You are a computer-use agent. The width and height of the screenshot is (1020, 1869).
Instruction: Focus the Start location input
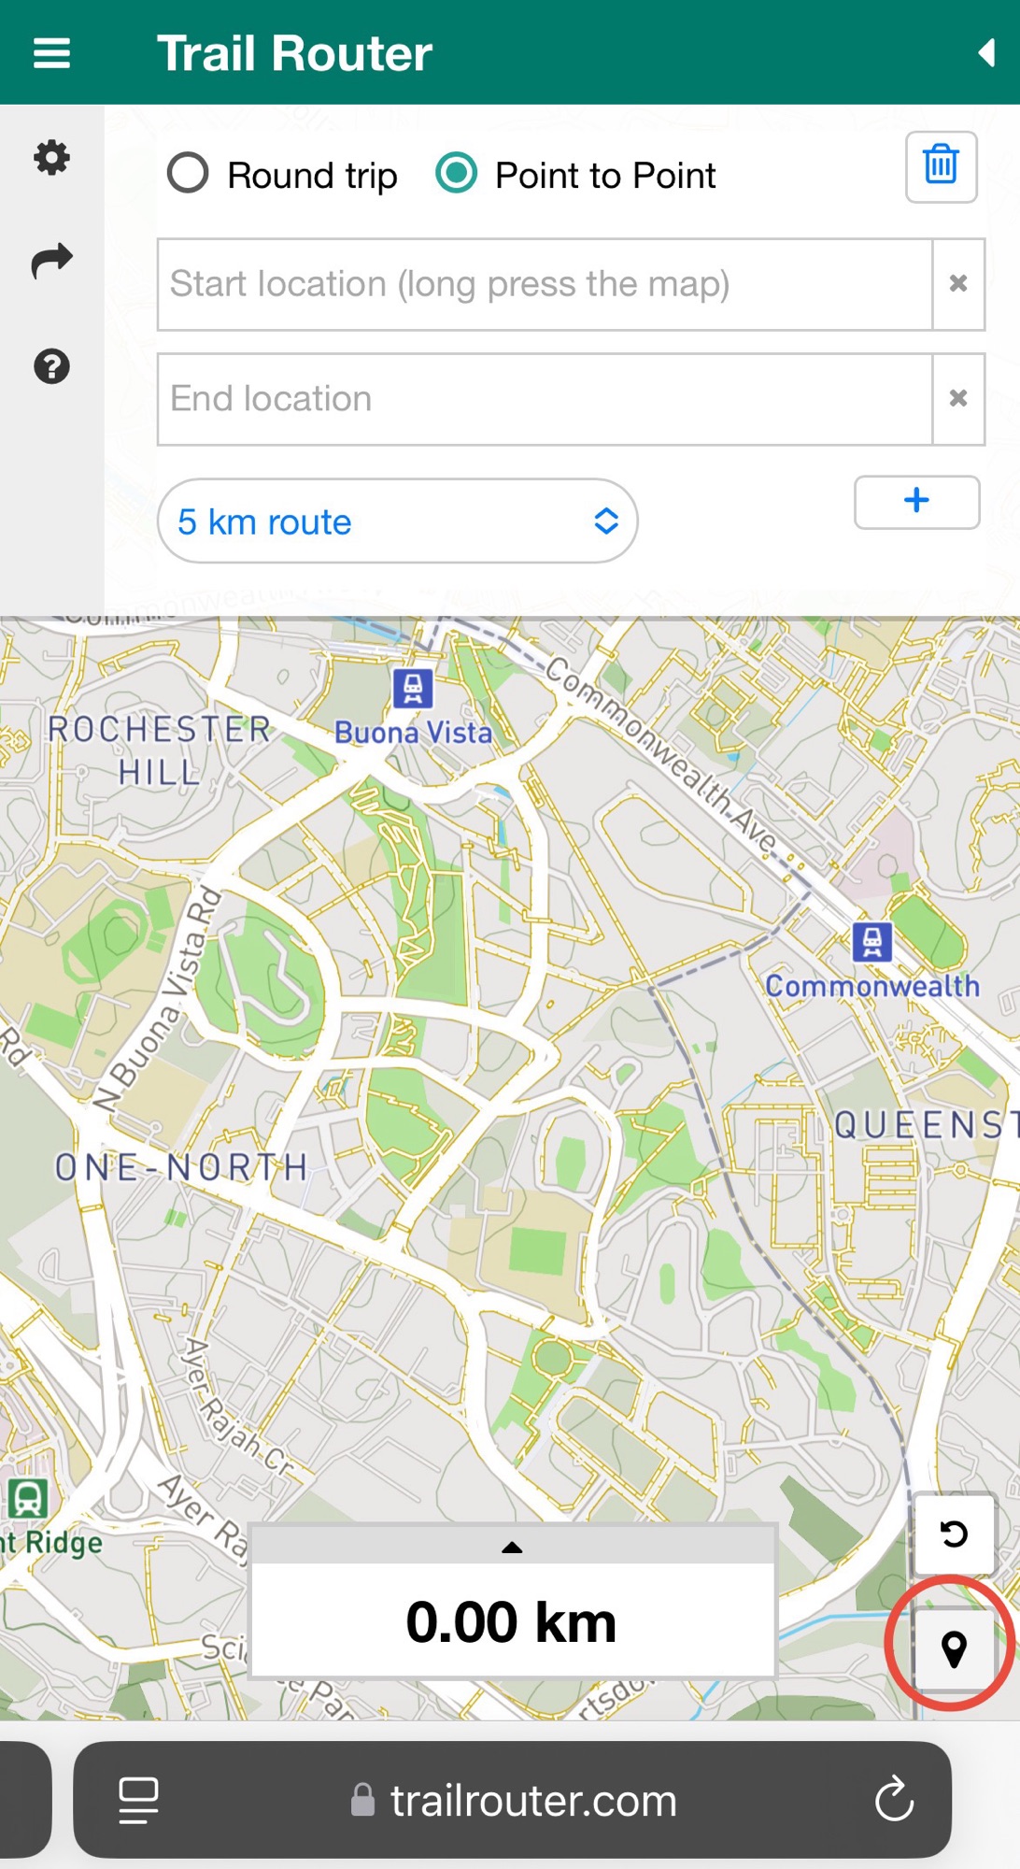pos(545,284)
